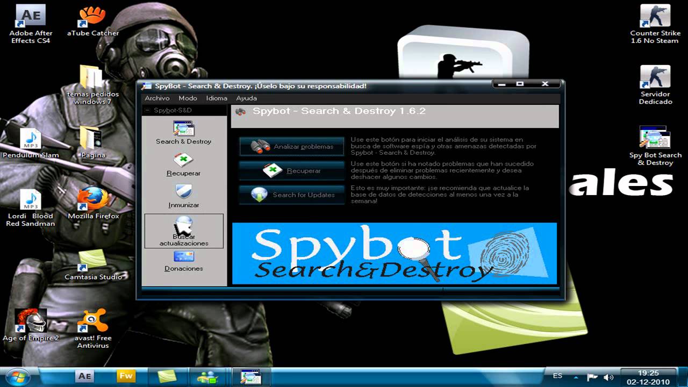Collapse the Spybot-S&D sidebar section
The width and height of the screenshot is (688, 387).
(147, 110)
